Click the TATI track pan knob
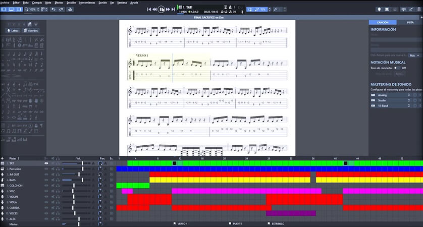This screenshot has height=227, width=423. (x=100, y=163)
